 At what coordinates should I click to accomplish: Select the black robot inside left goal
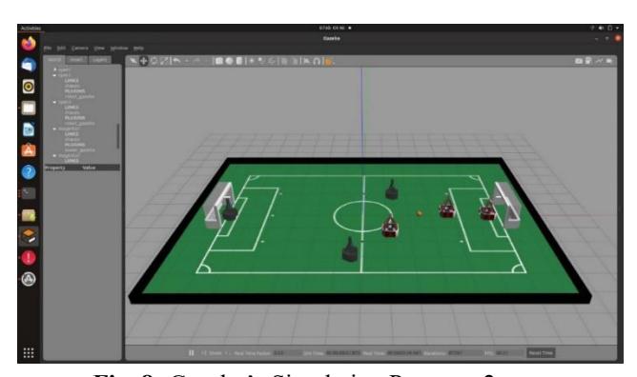point(230,210)
